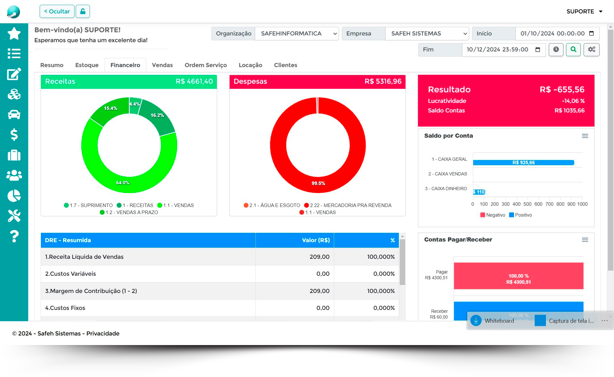Click the padlock lock button

(83, 11)
